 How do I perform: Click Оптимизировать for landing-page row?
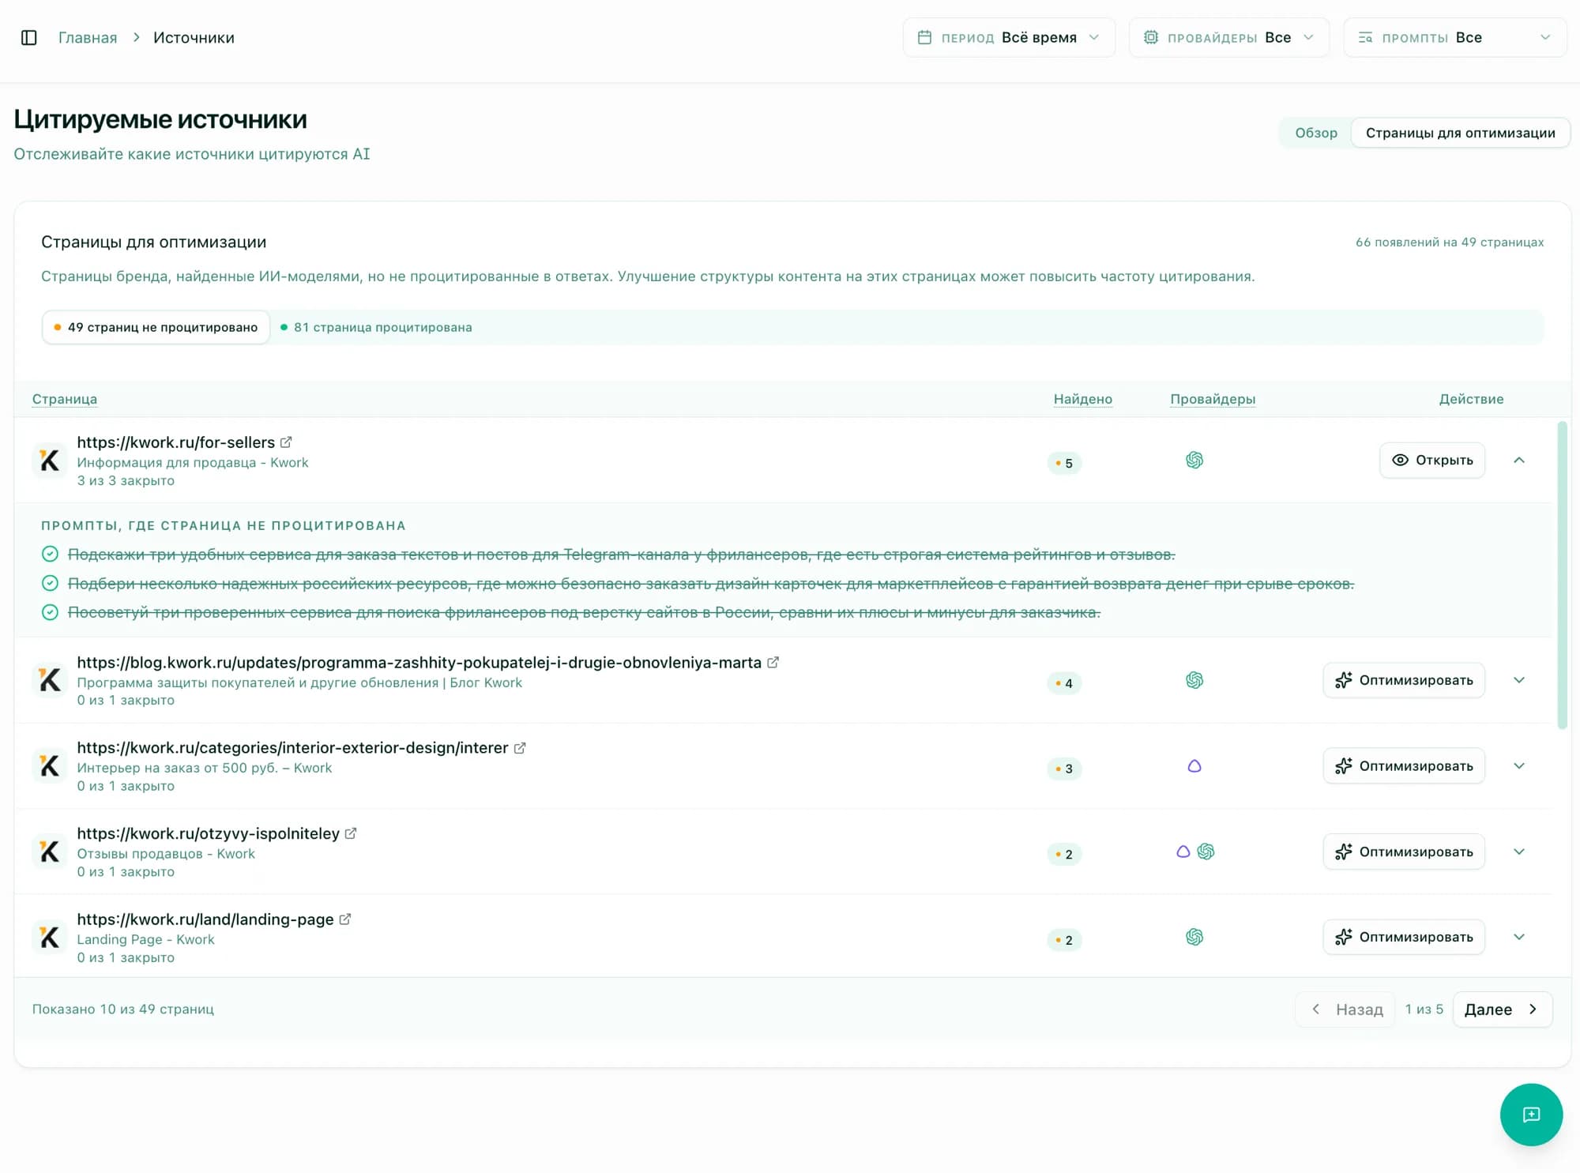tap(1404, 937)
